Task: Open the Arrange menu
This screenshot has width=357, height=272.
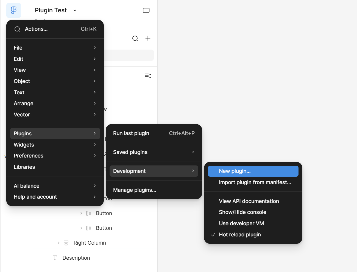Action: click(x=55, y=104)
